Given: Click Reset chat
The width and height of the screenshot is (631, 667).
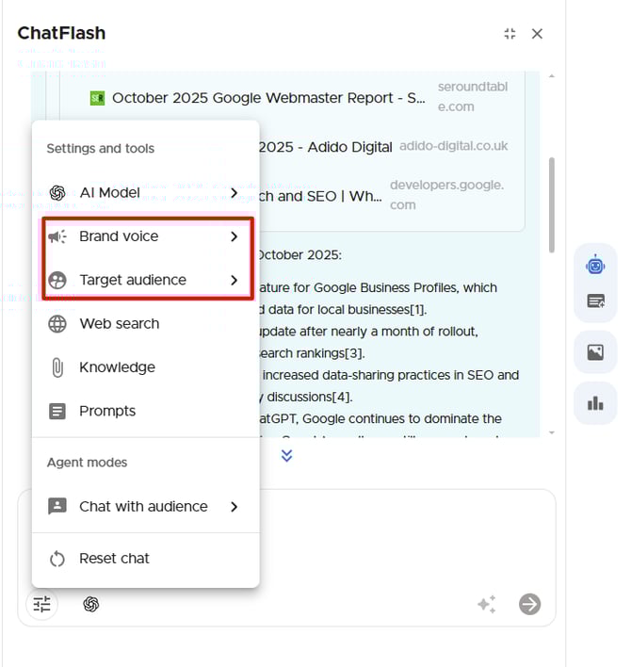Looking at the screenshot, I should (x=113, y=559).
